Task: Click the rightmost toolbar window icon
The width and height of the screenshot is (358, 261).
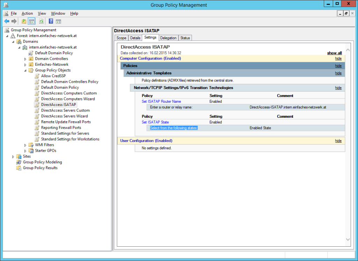Action: click(58, 21)
